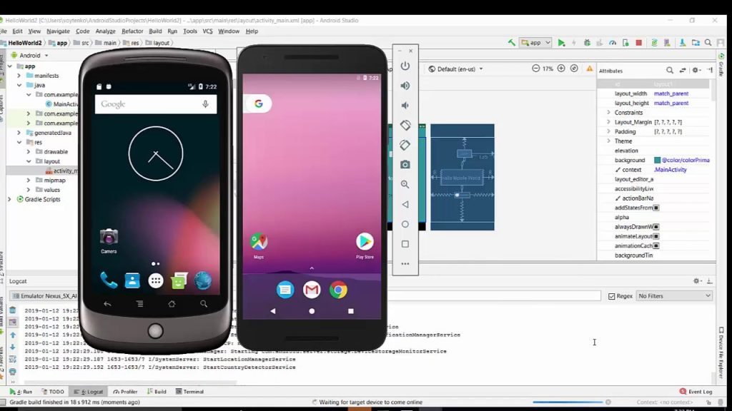Viewport: 732px width, 411px height.
Task: Open the Gmail app in the emulator dock
Action: [312, 290]
